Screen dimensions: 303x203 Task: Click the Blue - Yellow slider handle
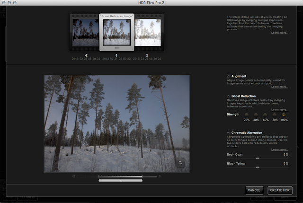click(x=258, y=167)
